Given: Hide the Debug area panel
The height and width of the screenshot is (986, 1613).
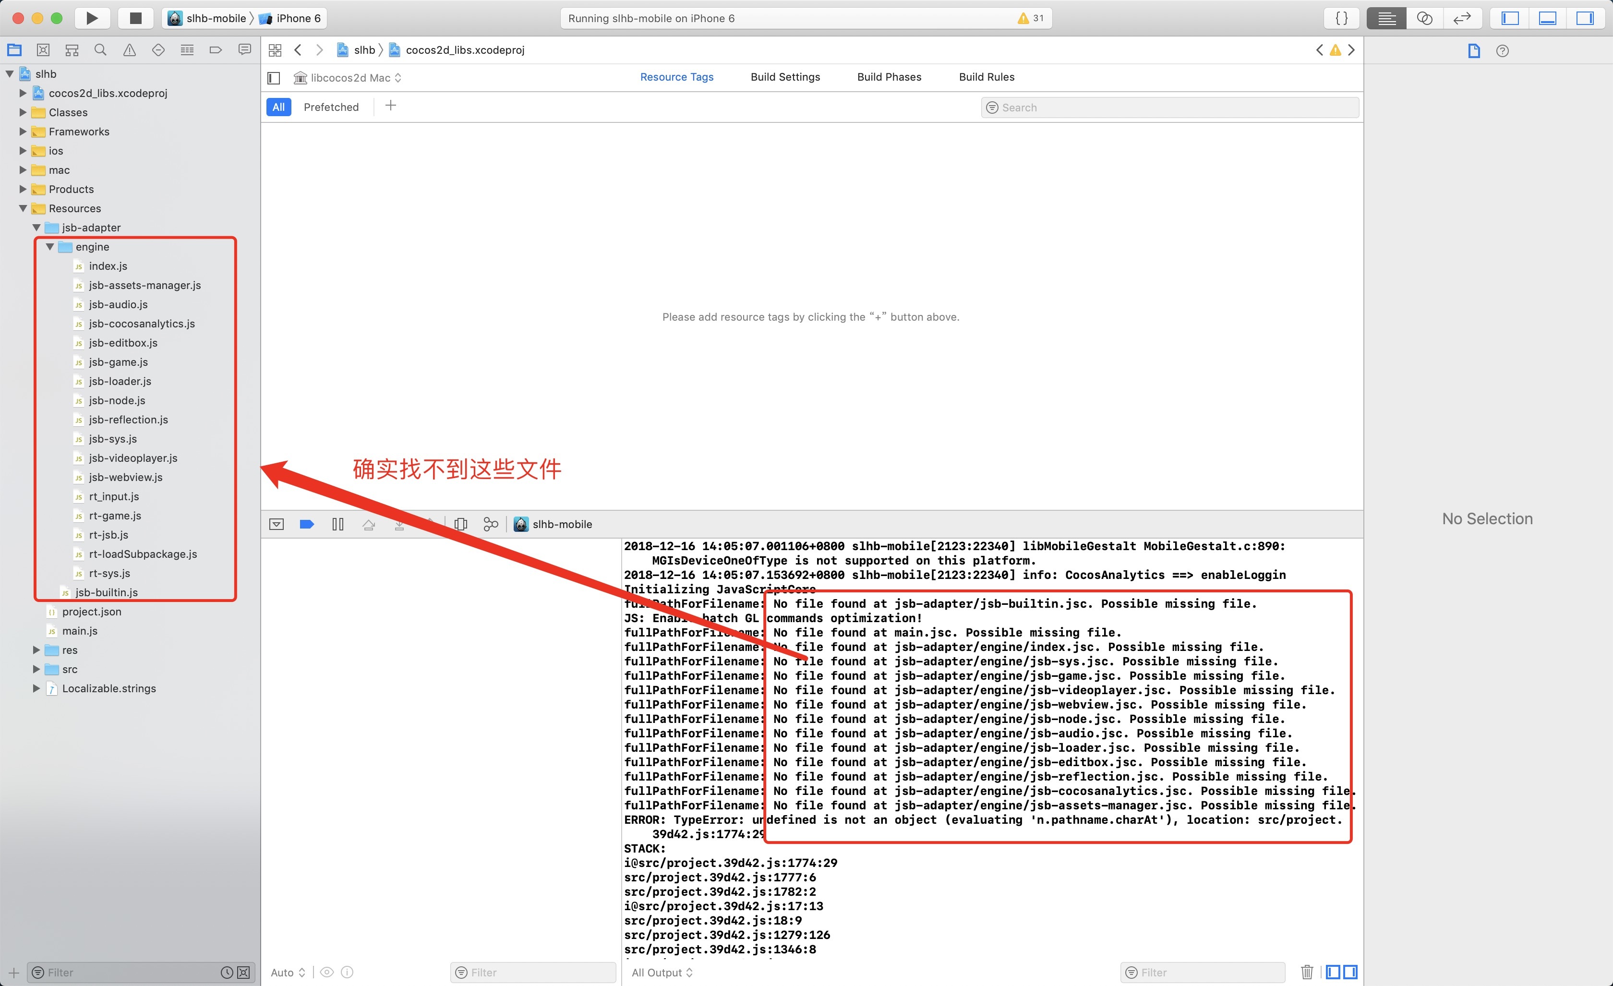Looking at the screenshot, I should point(1548,18).
